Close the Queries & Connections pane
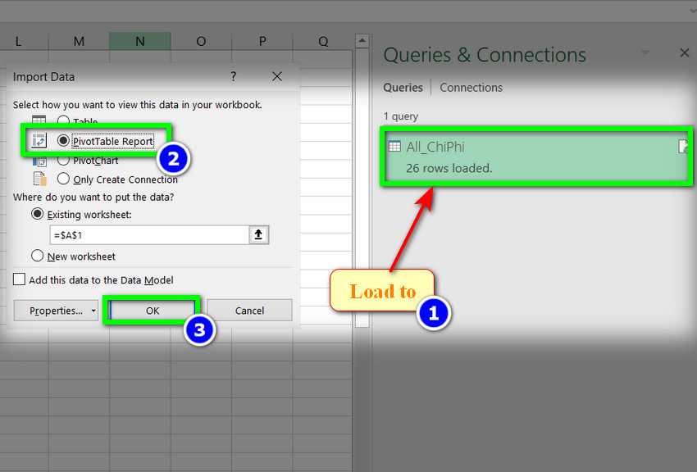The image size is (697, 472). 685,52
